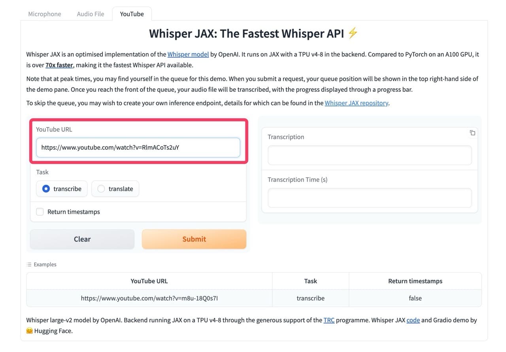Open the Whisper model link
This screenshot has width=506, height=352.
pos(188,55)
